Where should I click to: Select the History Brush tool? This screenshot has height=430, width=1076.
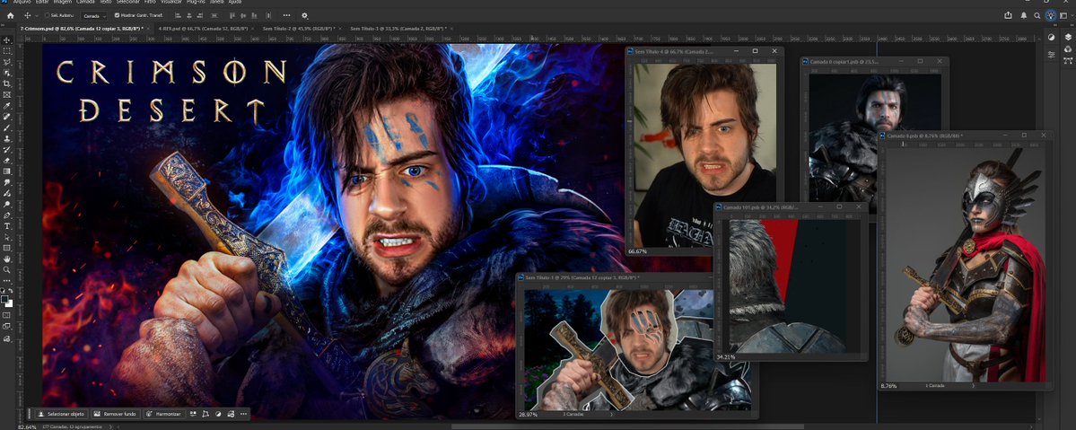7,150
